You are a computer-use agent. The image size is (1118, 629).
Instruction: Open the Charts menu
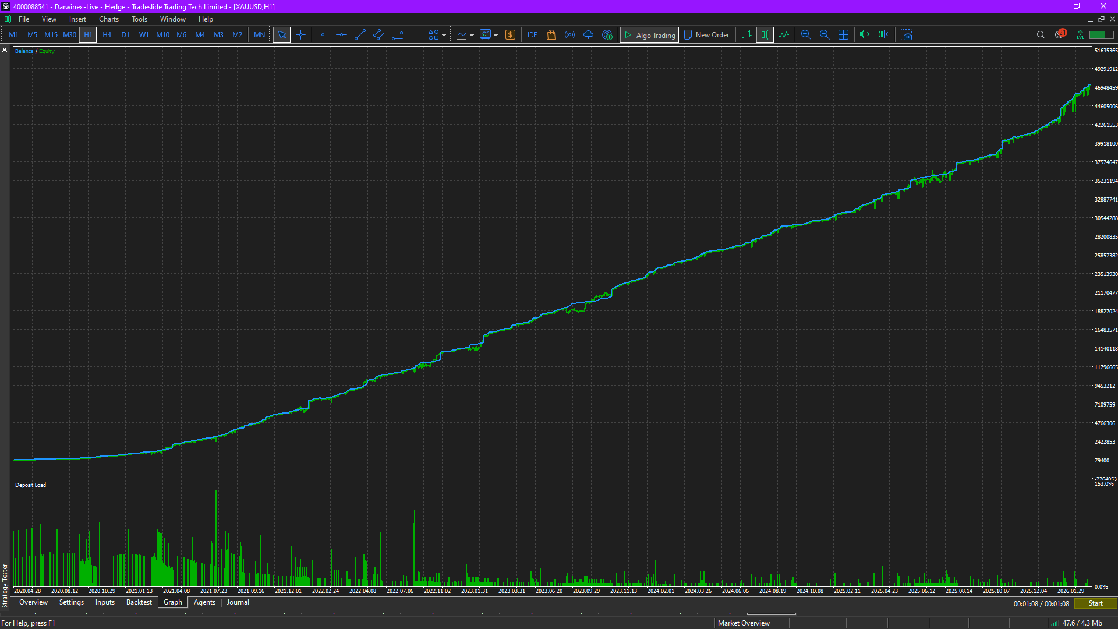(108, 19)
